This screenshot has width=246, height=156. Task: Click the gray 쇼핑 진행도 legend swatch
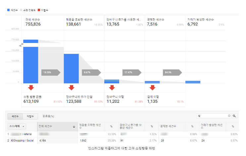click(x=21, y=10)
